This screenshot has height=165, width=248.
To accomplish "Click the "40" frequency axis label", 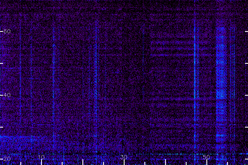I will tap(7, 95).
